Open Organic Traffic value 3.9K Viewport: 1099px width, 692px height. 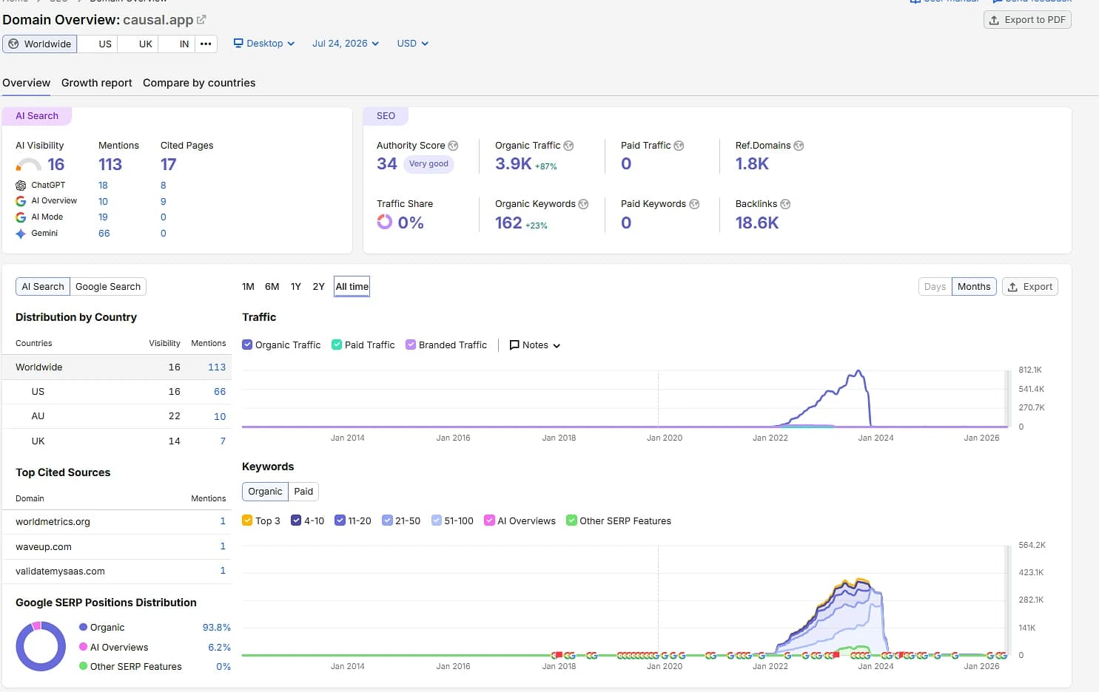[514, 164]
